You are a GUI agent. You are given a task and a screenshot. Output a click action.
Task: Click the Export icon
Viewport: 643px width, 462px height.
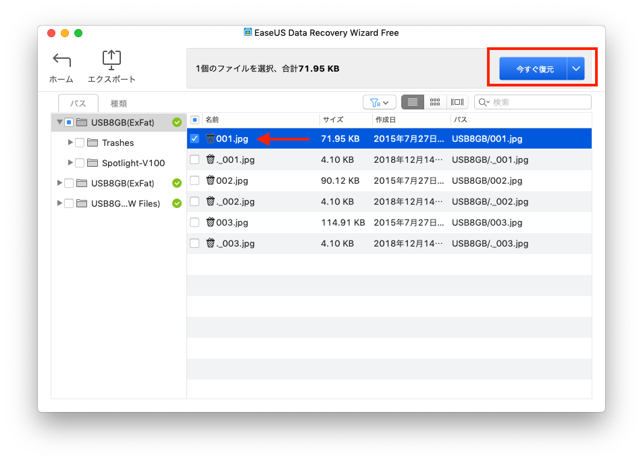coord(111,59)
